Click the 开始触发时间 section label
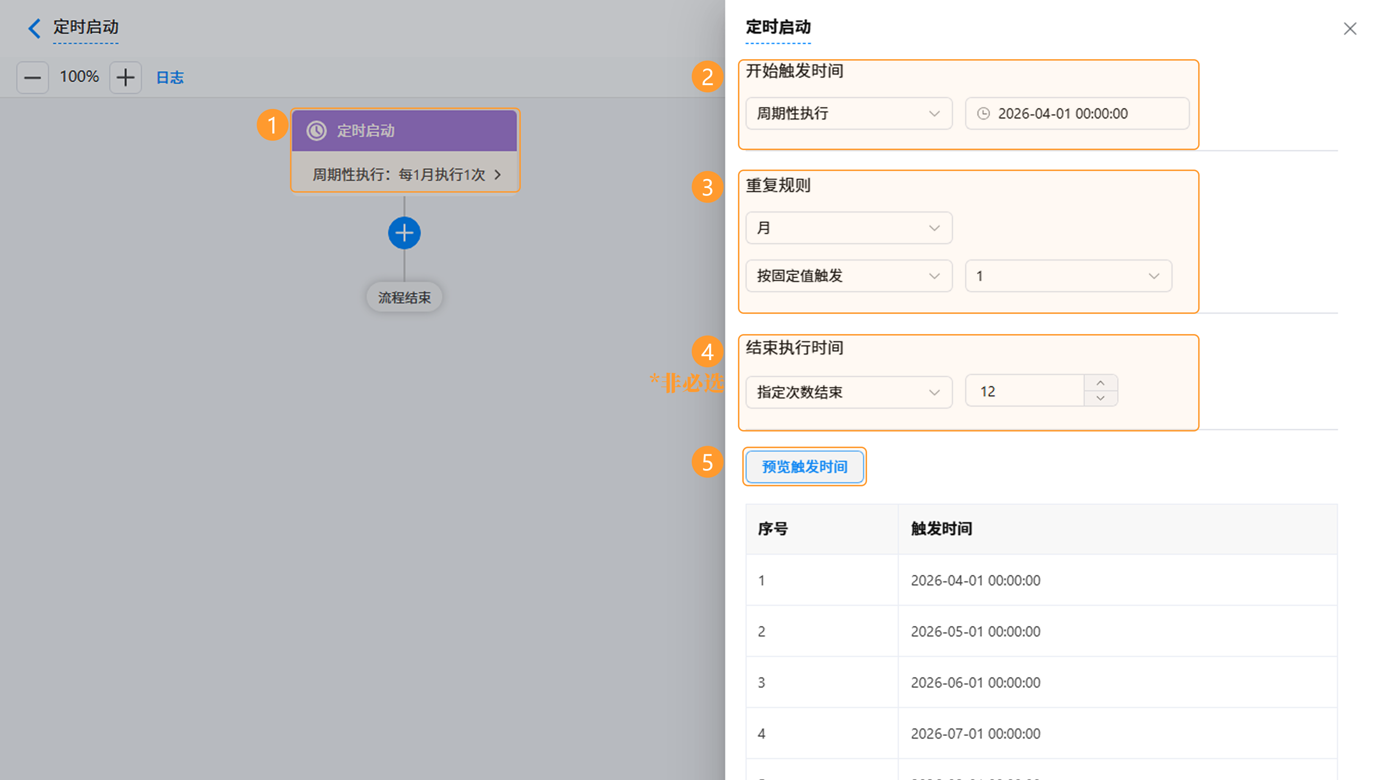 click(794, 71)
